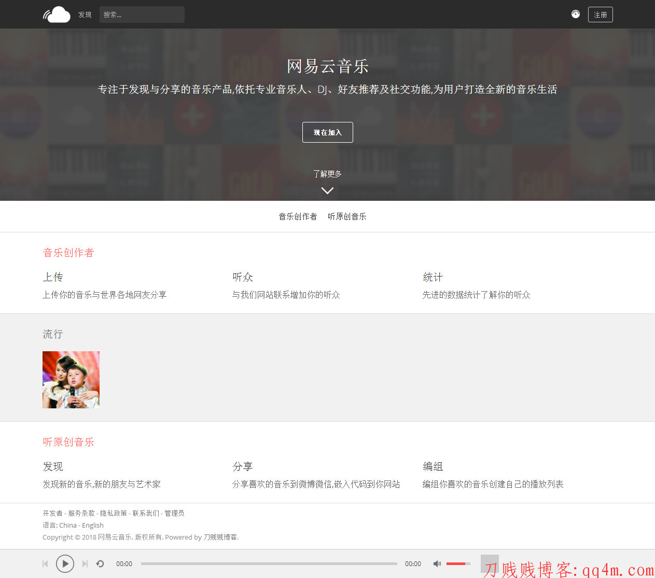The image size is (655, 578).
Task: Click the 注册 register button
Action: [601, 15]
